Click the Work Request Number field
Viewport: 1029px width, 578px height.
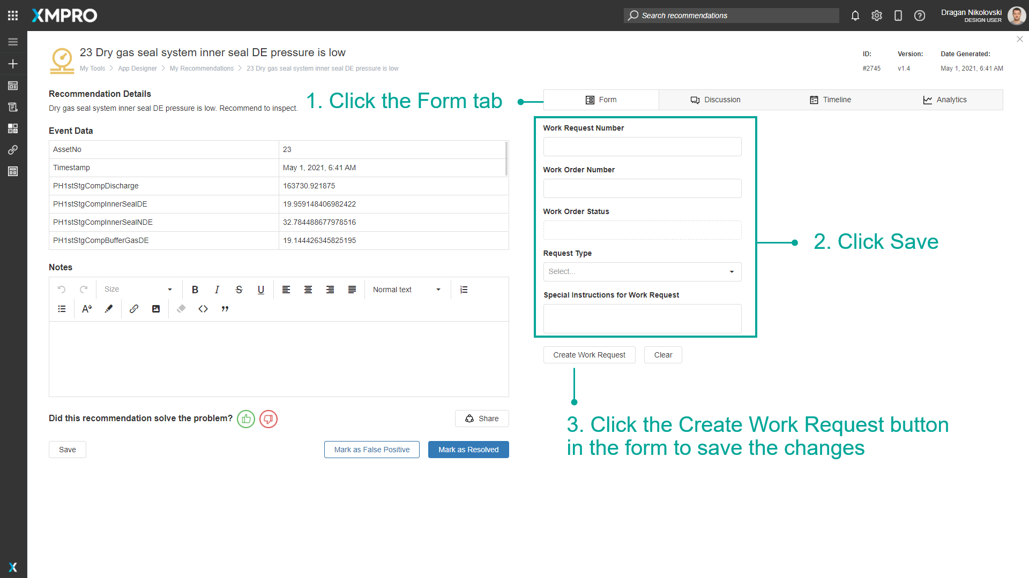(642, 147)
